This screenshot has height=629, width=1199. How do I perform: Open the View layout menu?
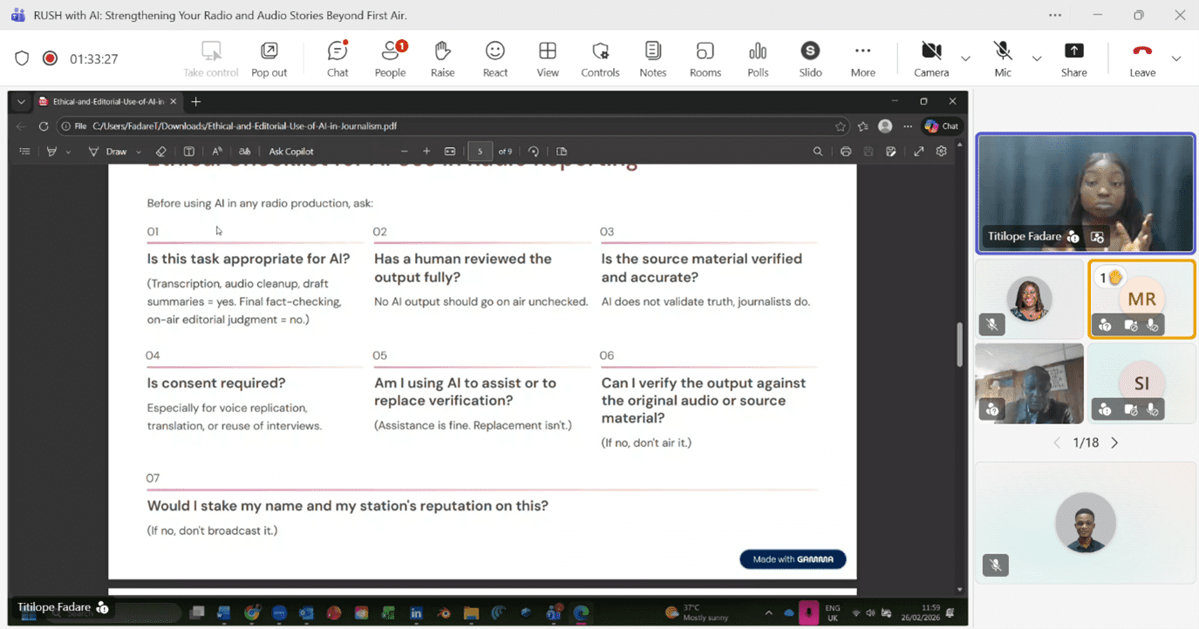548,58
